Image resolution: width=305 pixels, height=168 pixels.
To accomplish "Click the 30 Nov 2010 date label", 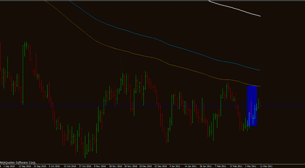I will click(131, 166).
